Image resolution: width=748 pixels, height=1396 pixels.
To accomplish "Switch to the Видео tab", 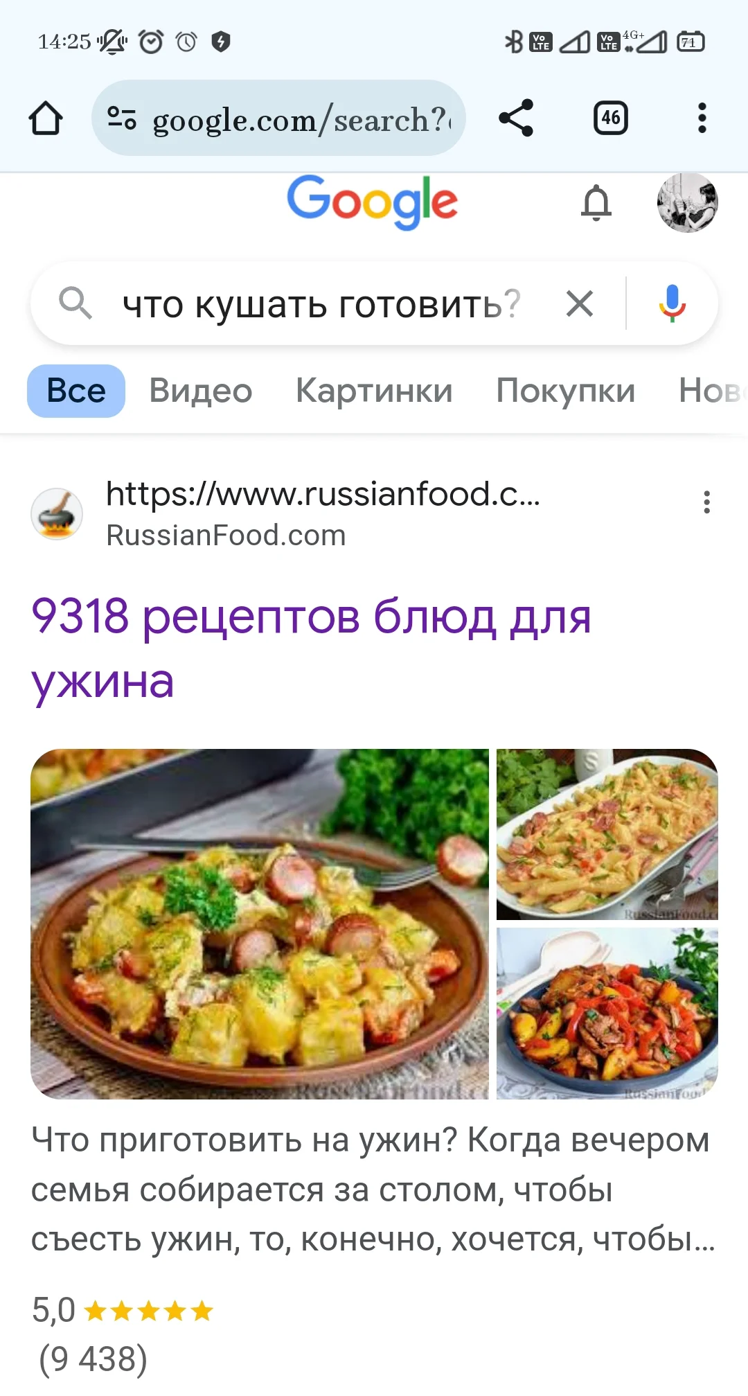I will 201,391.
